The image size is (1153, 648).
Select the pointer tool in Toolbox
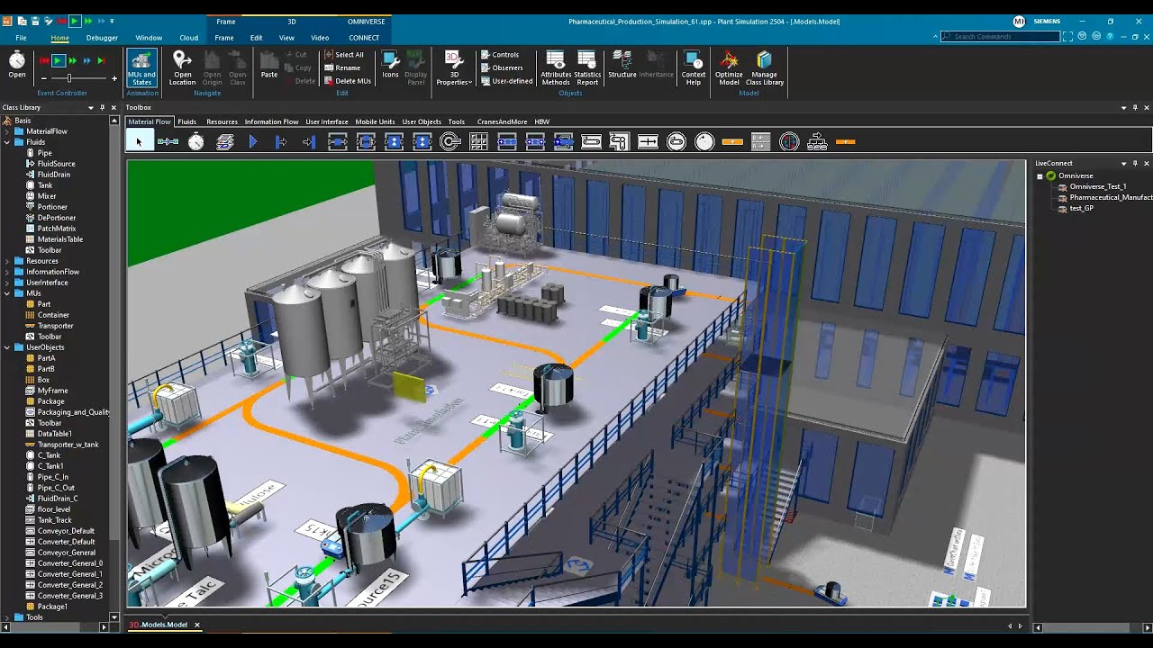(139, 141)
